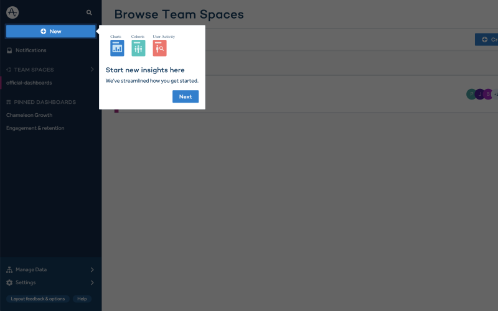
Task: Open search with the magnifier icon
Action: pos(89,12)
